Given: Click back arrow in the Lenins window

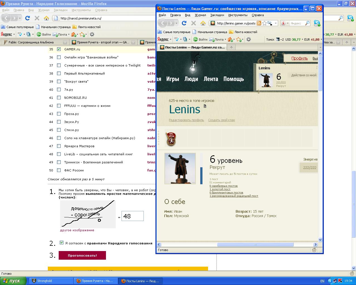Looking at the screenshot, I should pos(163,23).
